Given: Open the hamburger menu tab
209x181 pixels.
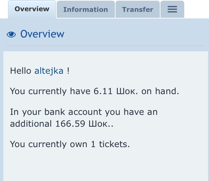Looking at the screenshot, I should pyautogui.click(x=172, y=10).
